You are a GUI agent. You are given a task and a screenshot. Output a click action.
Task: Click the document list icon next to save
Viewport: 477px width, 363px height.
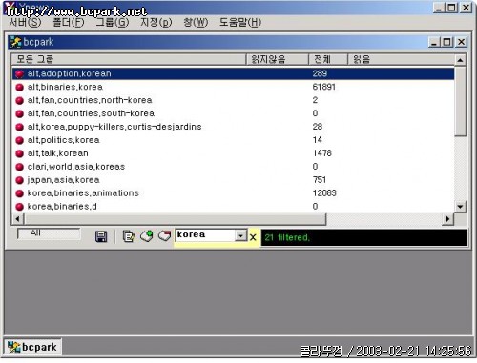(x=128, y=236)
